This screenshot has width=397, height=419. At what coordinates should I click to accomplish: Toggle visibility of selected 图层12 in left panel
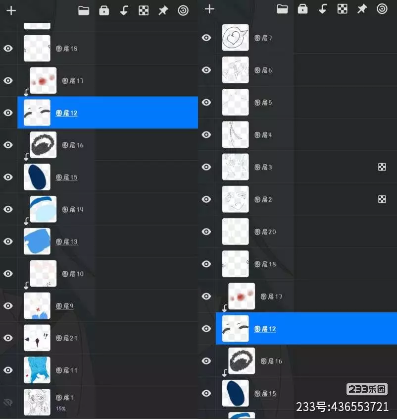click(x=8, y=113)
